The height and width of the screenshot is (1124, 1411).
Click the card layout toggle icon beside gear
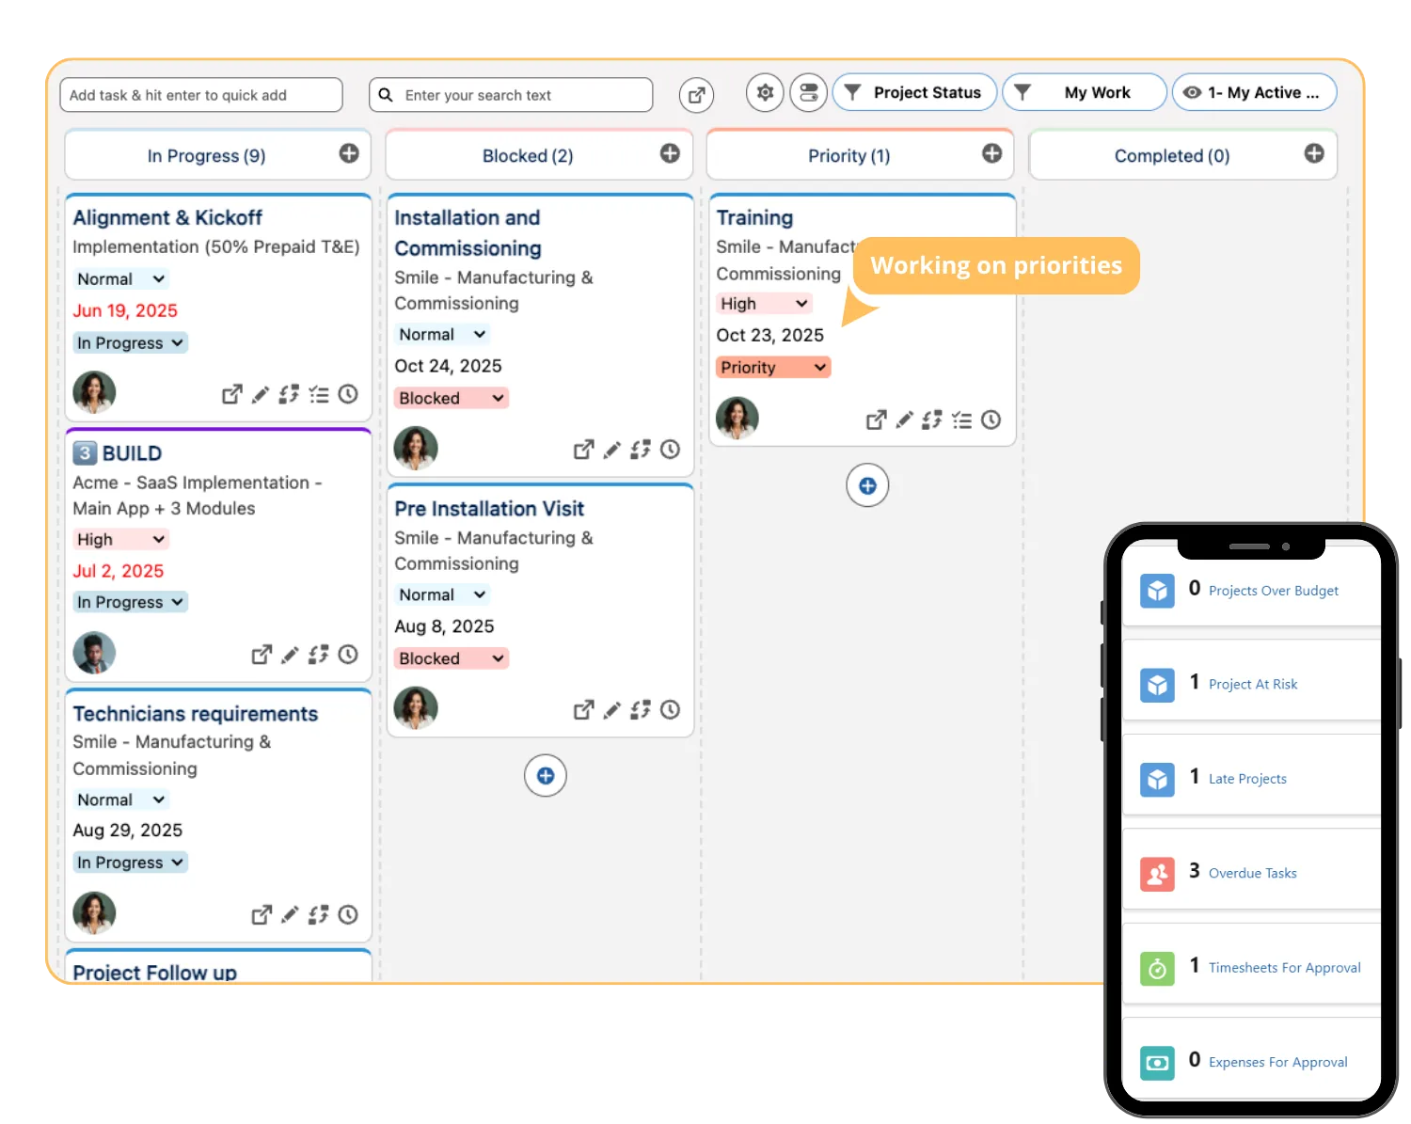808,93
